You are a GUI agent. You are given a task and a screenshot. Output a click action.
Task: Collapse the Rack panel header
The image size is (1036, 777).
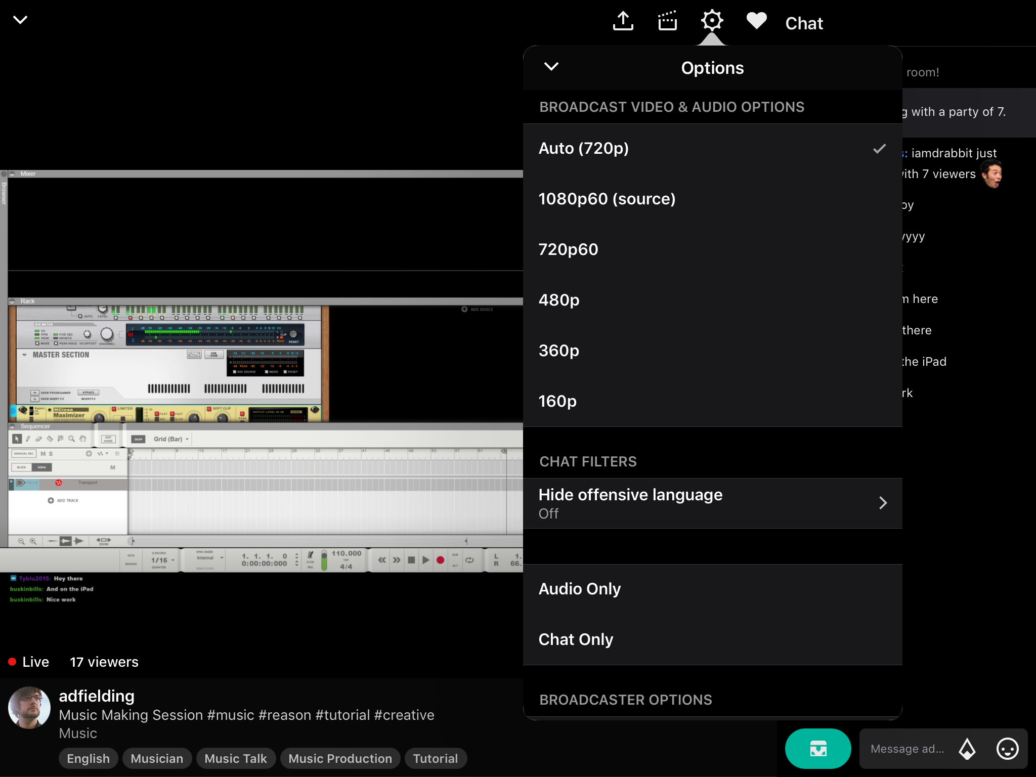pos(12,301)
